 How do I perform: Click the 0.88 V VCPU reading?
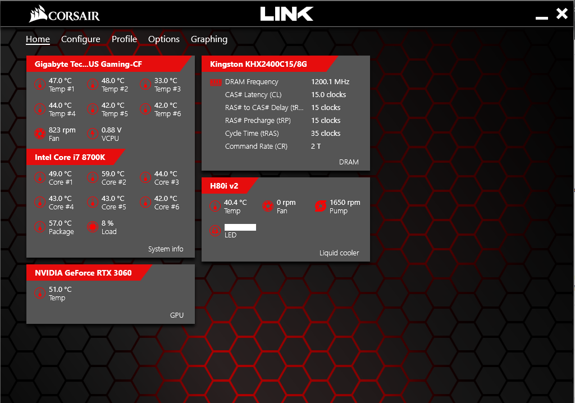(x=112, y=130)
